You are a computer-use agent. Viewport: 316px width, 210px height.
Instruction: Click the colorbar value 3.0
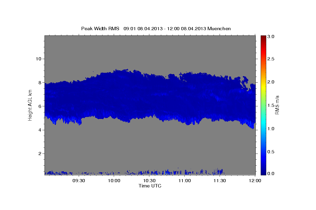coord(271,36)
